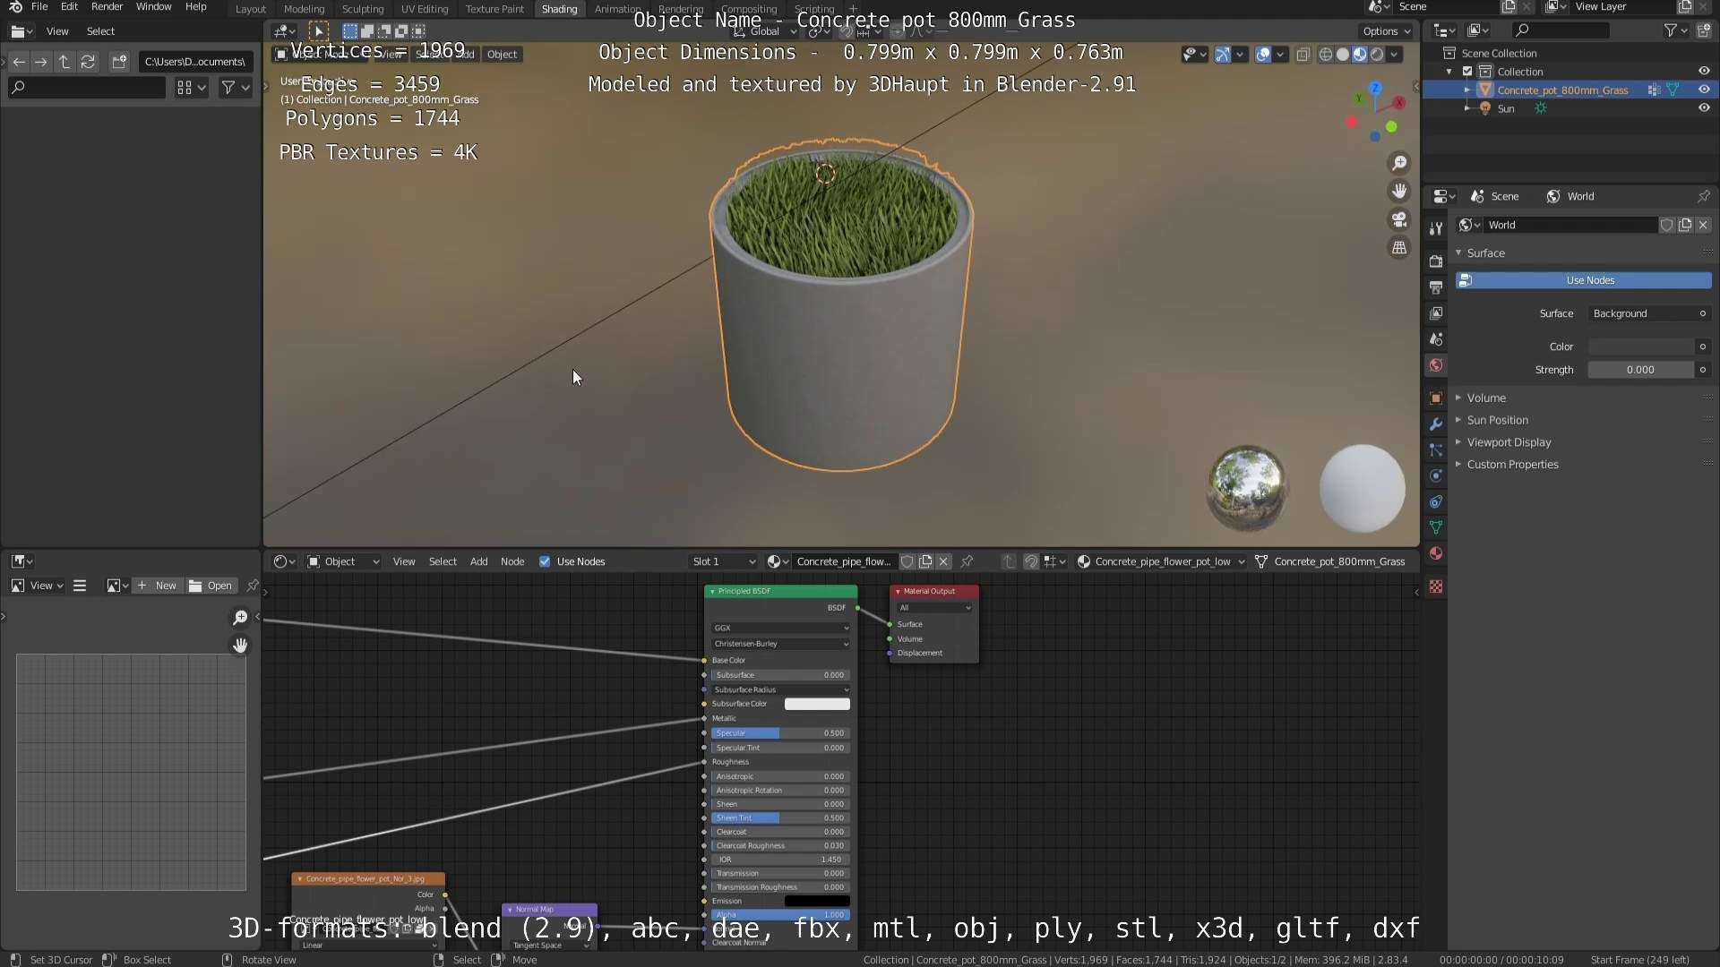Screen dimensions: 1720x967
Task: Open the Render properties tab
Action: coord(1436,261)
